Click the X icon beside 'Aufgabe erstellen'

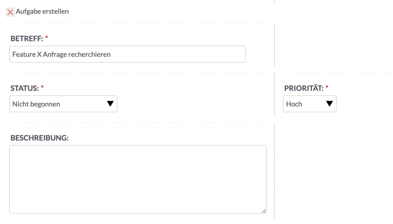pos(10,12)
